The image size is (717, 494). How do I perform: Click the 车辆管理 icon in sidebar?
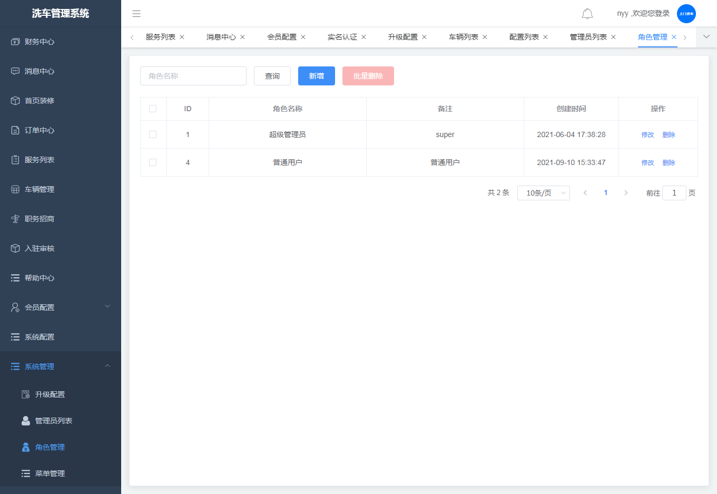(x=15, y=189)
